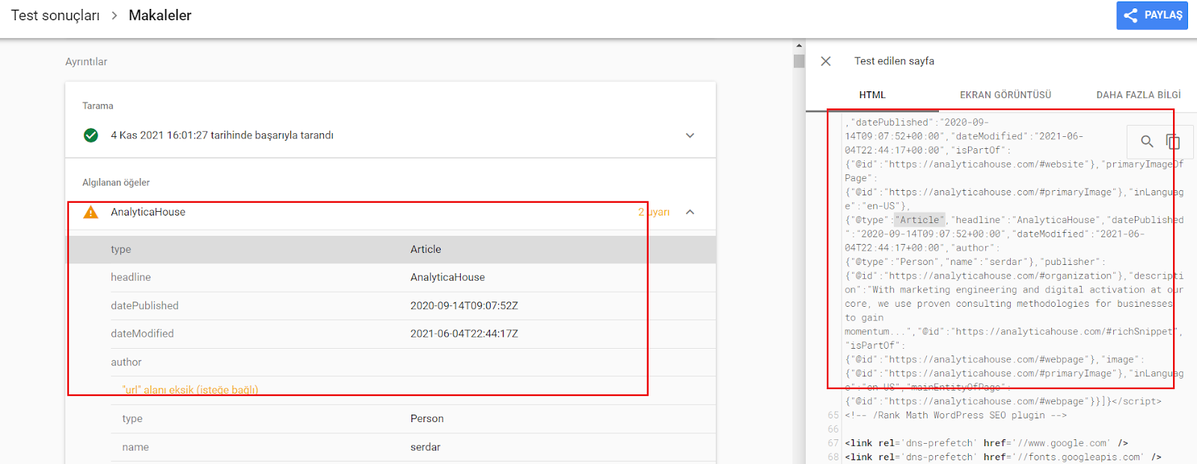Expand the crawl status row chevron
1197x464 pixels.
[690, 135]
